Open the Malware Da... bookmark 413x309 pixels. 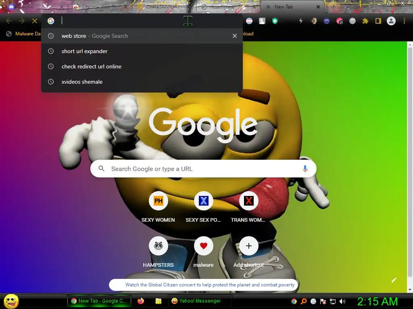tap(24, 34)
